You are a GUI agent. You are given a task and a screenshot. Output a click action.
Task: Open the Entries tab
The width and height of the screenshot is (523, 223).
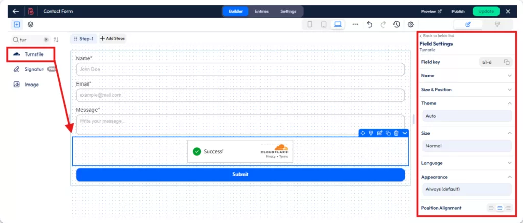[x=261, y=11]
